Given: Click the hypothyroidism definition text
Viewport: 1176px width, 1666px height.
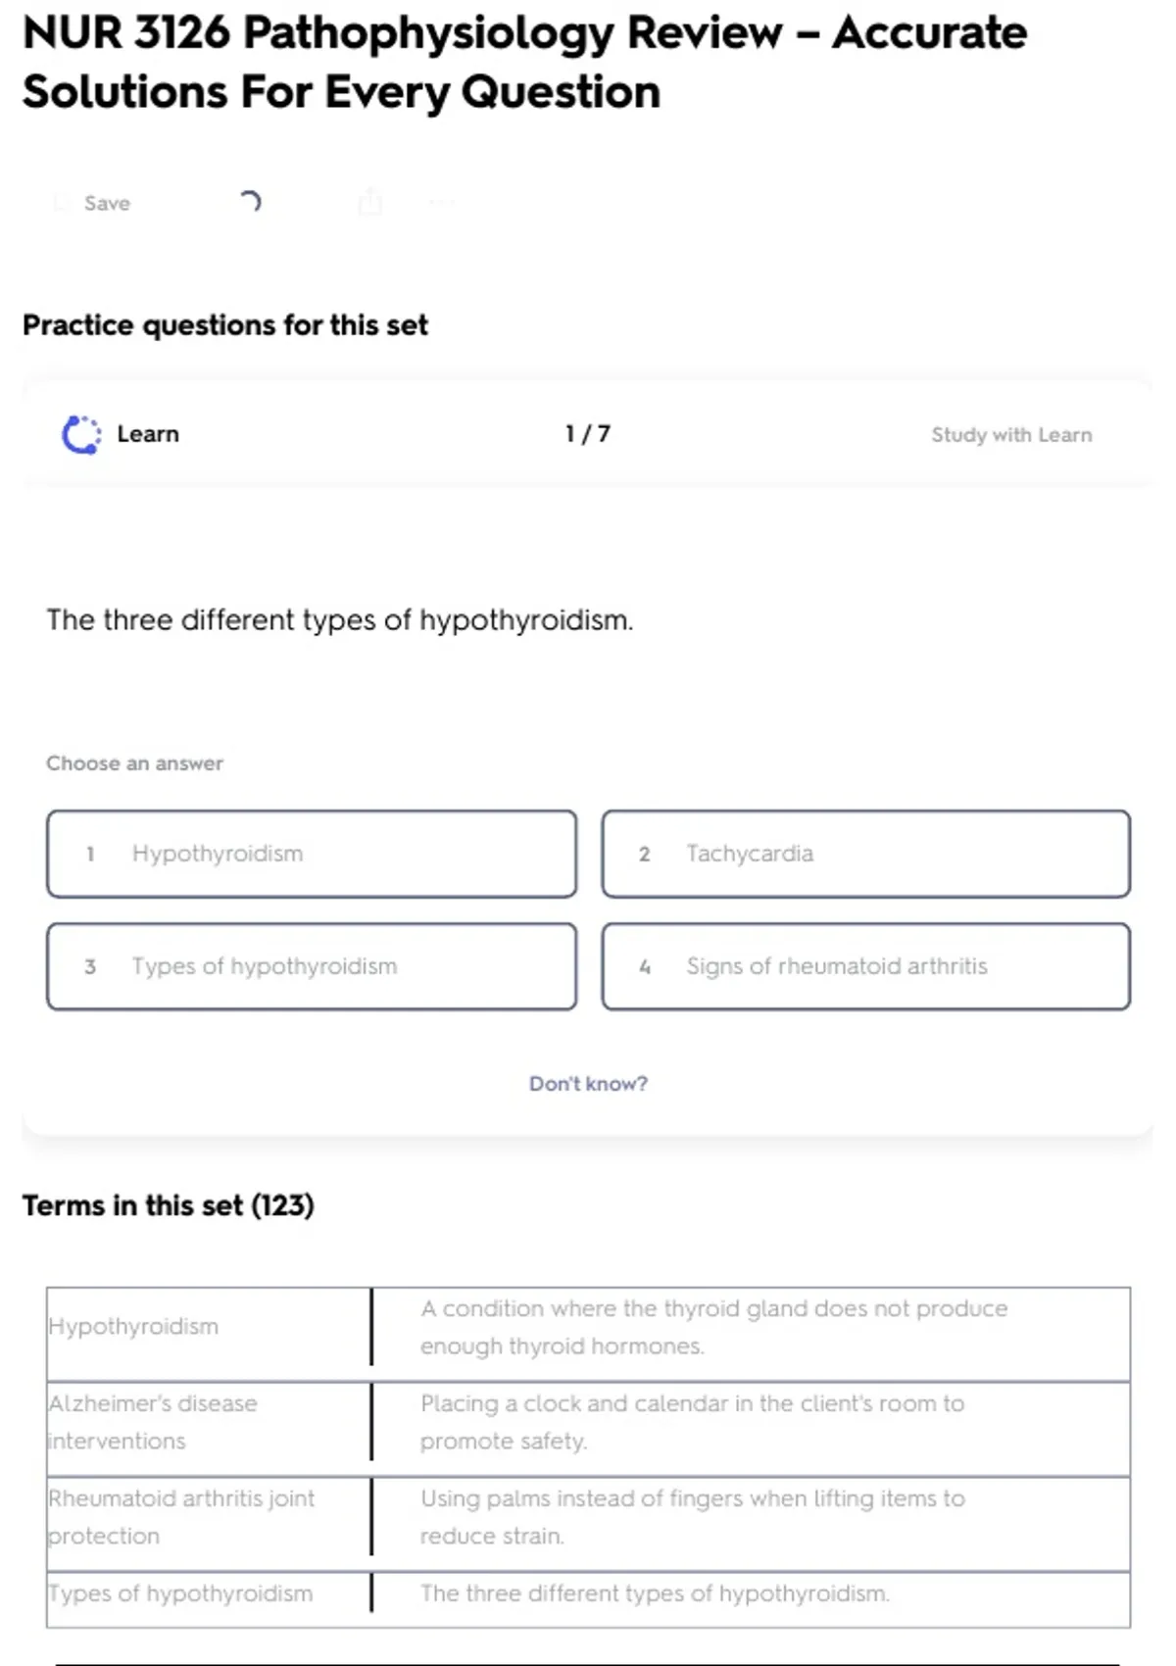Looking at the screenshot, I should [713, 1327].
